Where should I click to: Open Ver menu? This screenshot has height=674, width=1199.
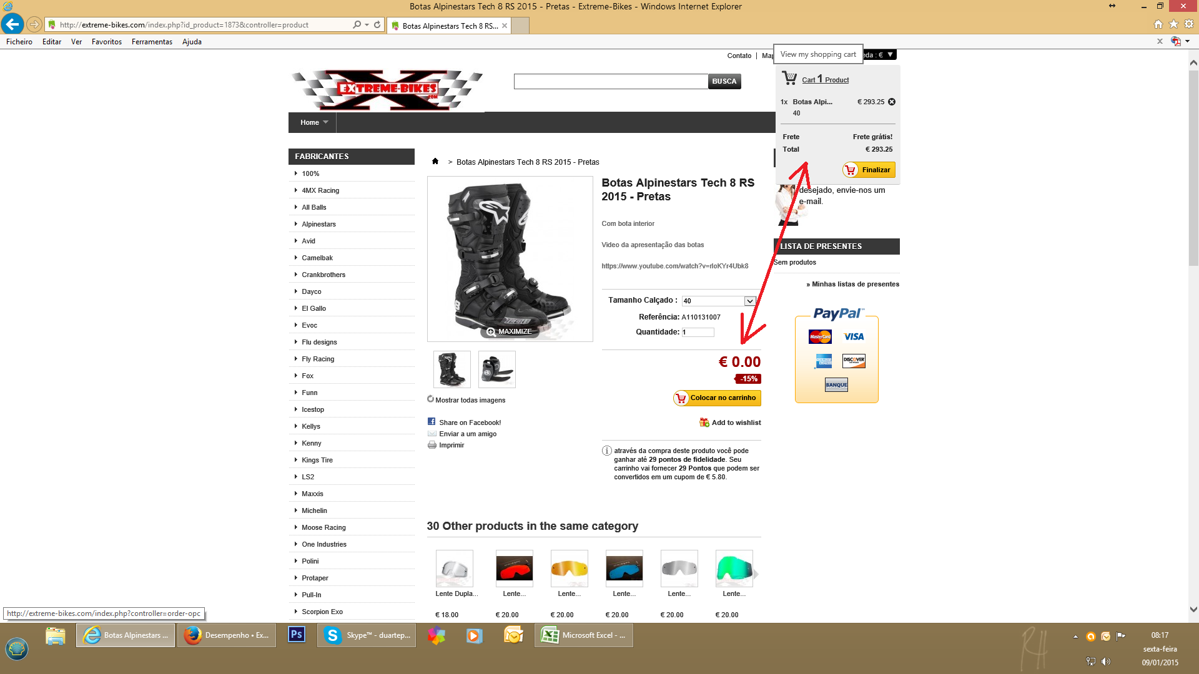coord(76,42)
